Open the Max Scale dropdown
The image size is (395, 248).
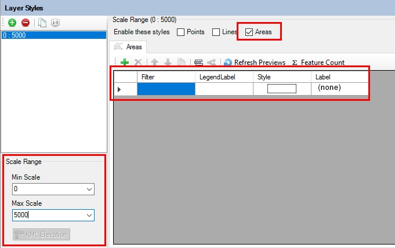89,215
